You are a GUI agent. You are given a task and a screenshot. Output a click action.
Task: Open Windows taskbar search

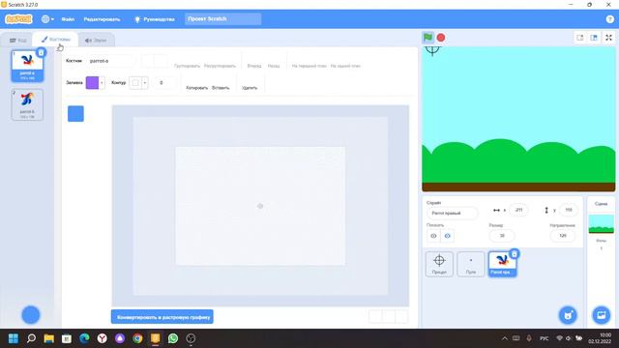[31, 338]
